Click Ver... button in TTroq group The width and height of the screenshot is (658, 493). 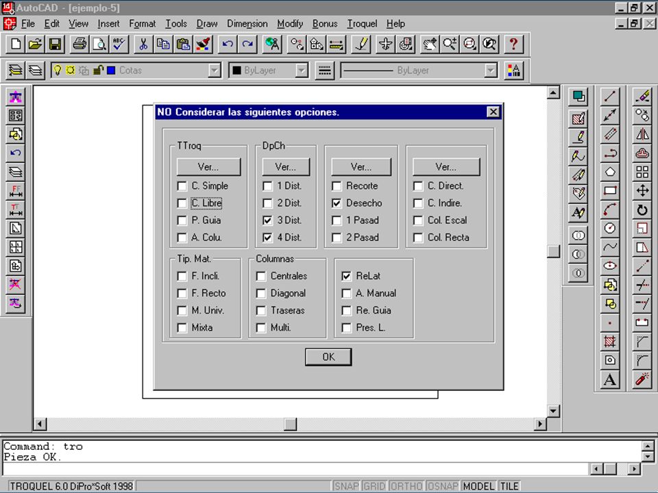coord(208,167)
